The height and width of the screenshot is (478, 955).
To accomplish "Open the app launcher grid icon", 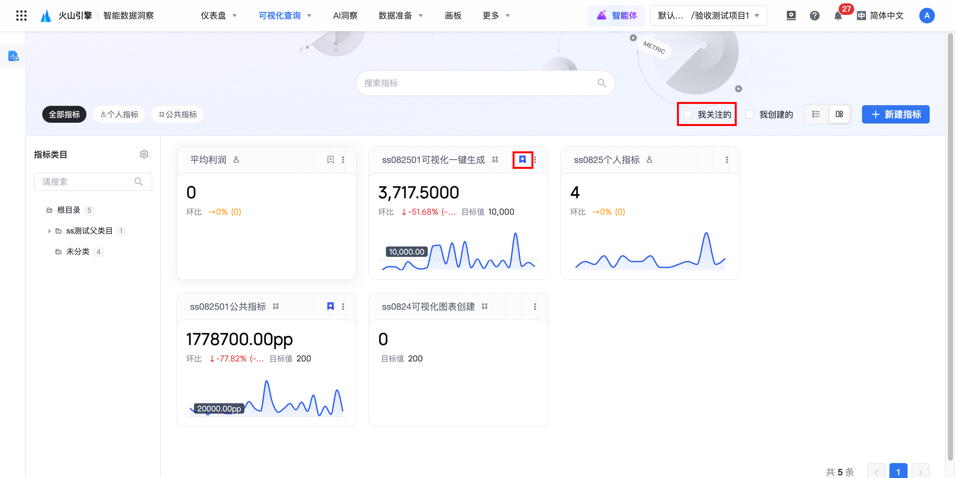I will tap(21, 16).
